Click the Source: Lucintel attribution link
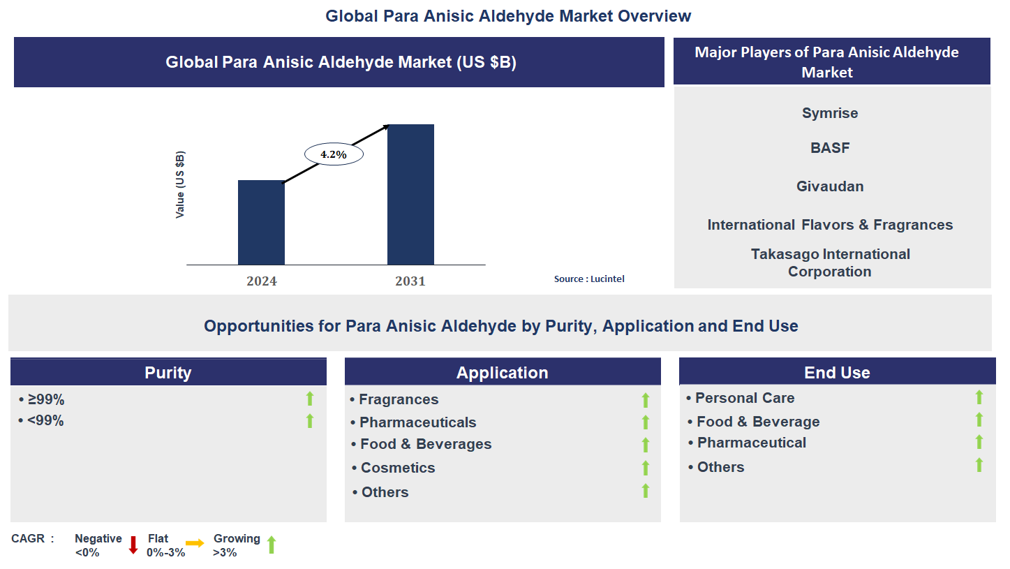1010x569 pixels. (x=589, y=279)
